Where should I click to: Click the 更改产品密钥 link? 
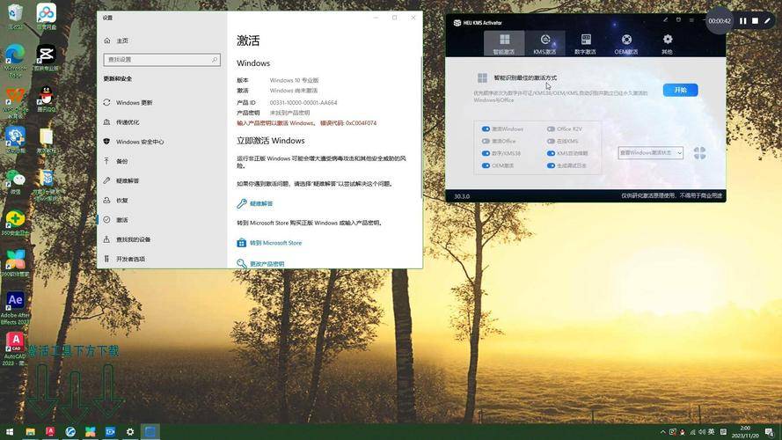(267, 263)
